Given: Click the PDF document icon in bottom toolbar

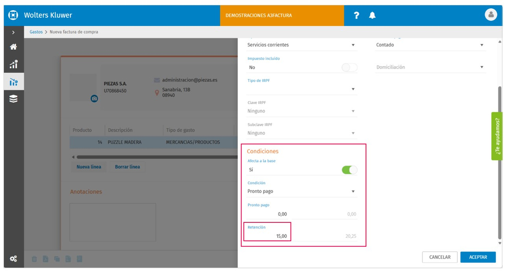Looking at the screenshot, I should 46,259.
